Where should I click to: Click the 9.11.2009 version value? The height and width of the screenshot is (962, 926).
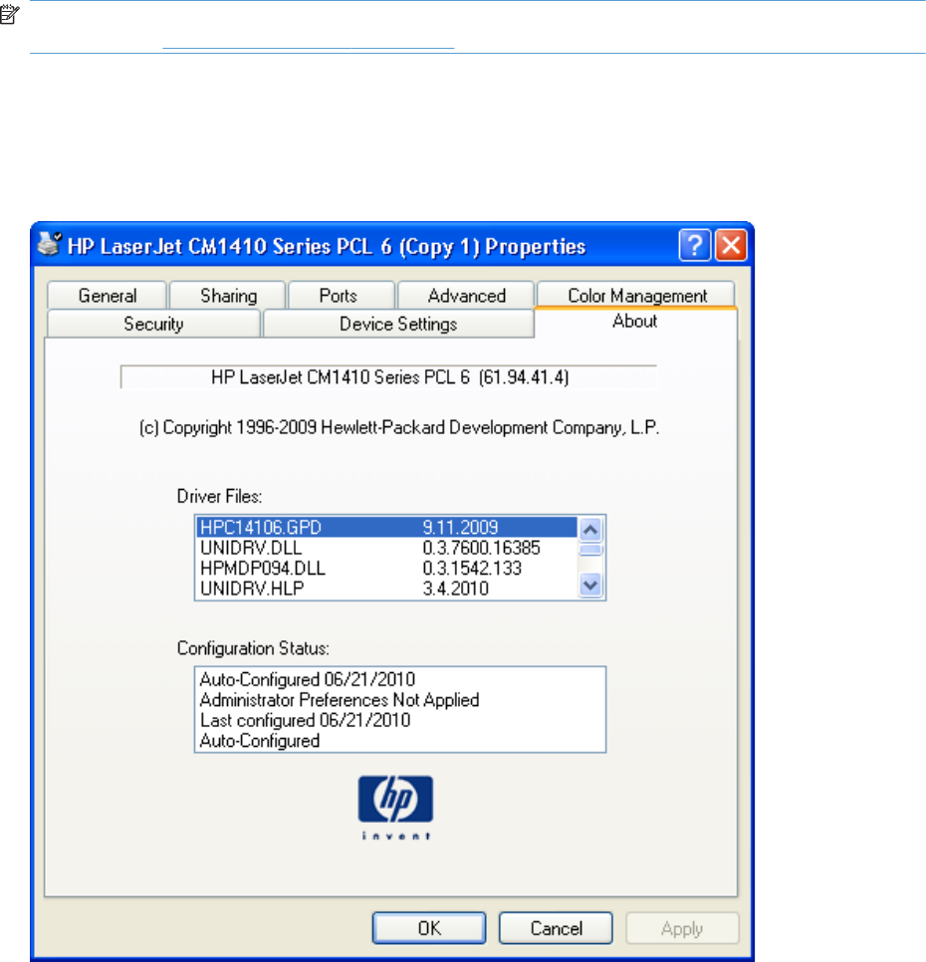click(460, 527)
